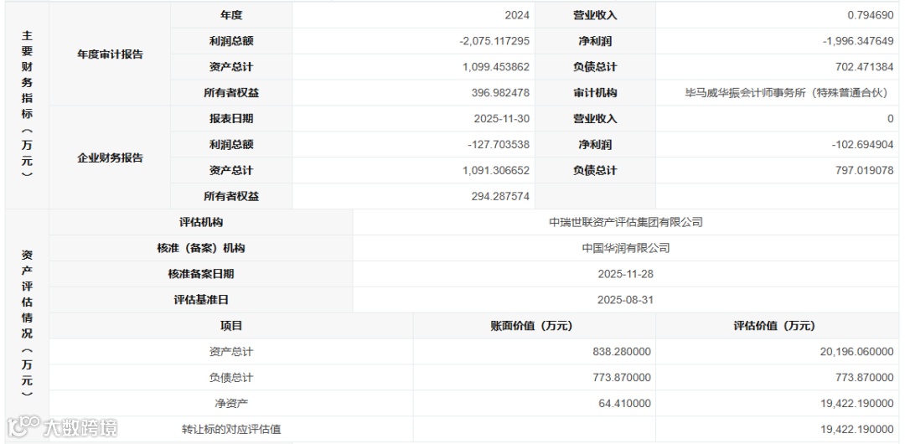Click 所有者权益 label beside 294.287574
The height and width of the screenshot is (444, 905).
231,197
